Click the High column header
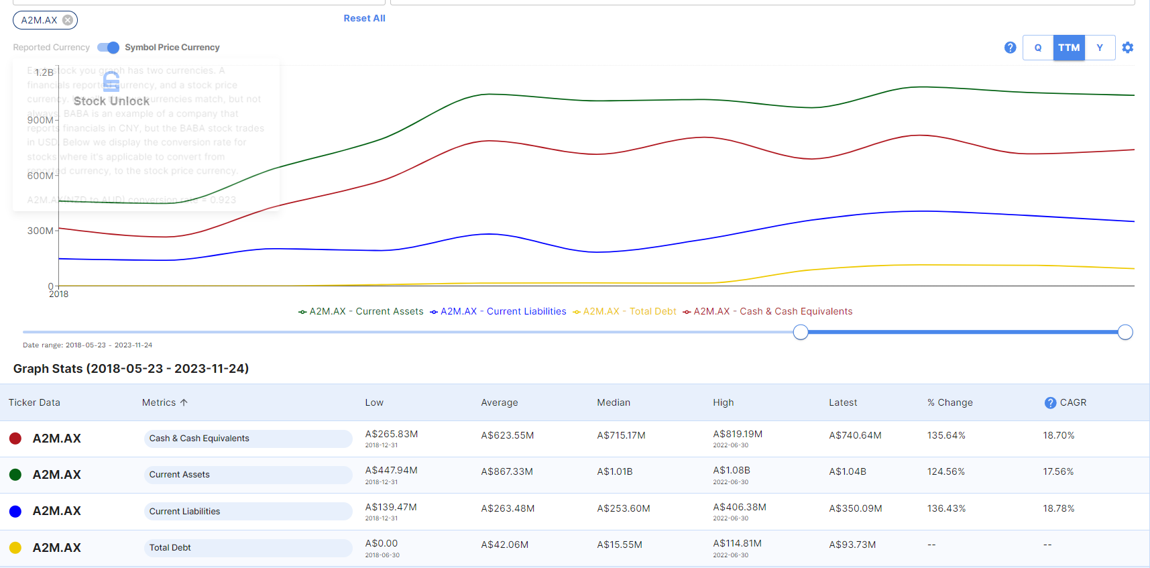The image size is (1150, 568). point(724,402)
